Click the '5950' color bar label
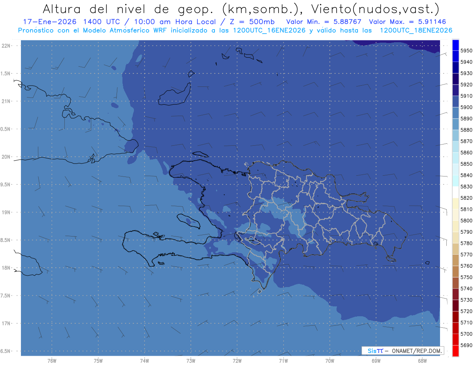This screenshot has width=474, height=366. coord(466,51)
